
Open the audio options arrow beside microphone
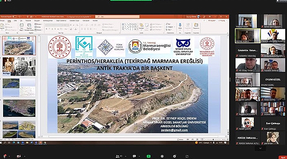click(9, 156)
